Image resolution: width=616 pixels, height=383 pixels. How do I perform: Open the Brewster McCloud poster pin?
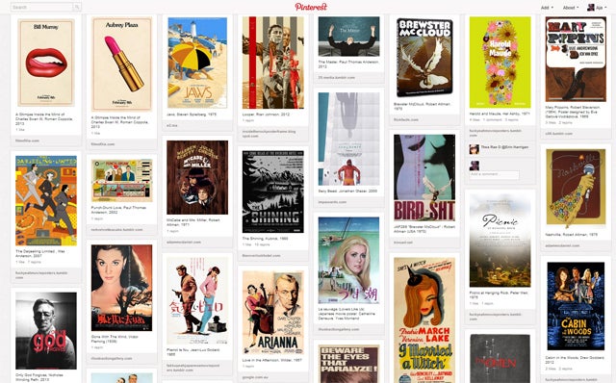424,58
